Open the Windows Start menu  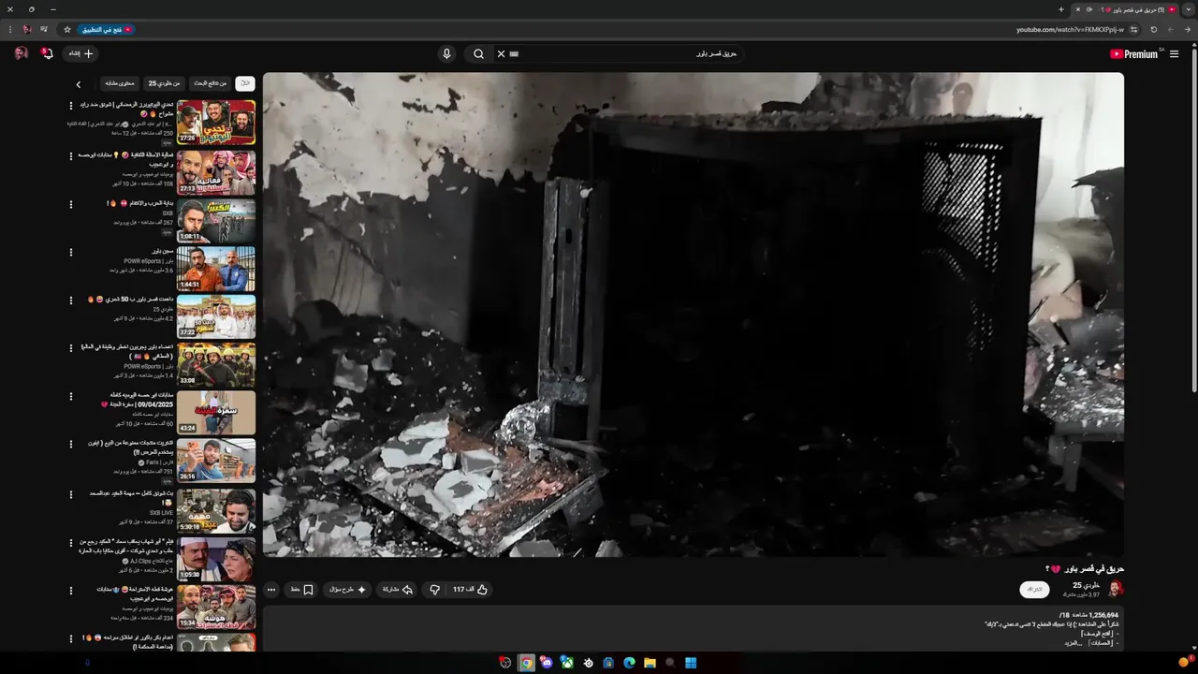pos(691,663)
